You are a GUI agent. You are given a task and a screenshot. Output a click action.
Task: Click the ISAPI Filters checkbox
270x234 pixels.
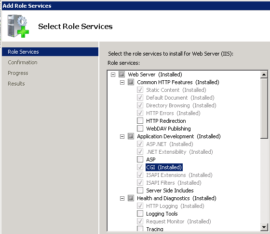[140, 183]
